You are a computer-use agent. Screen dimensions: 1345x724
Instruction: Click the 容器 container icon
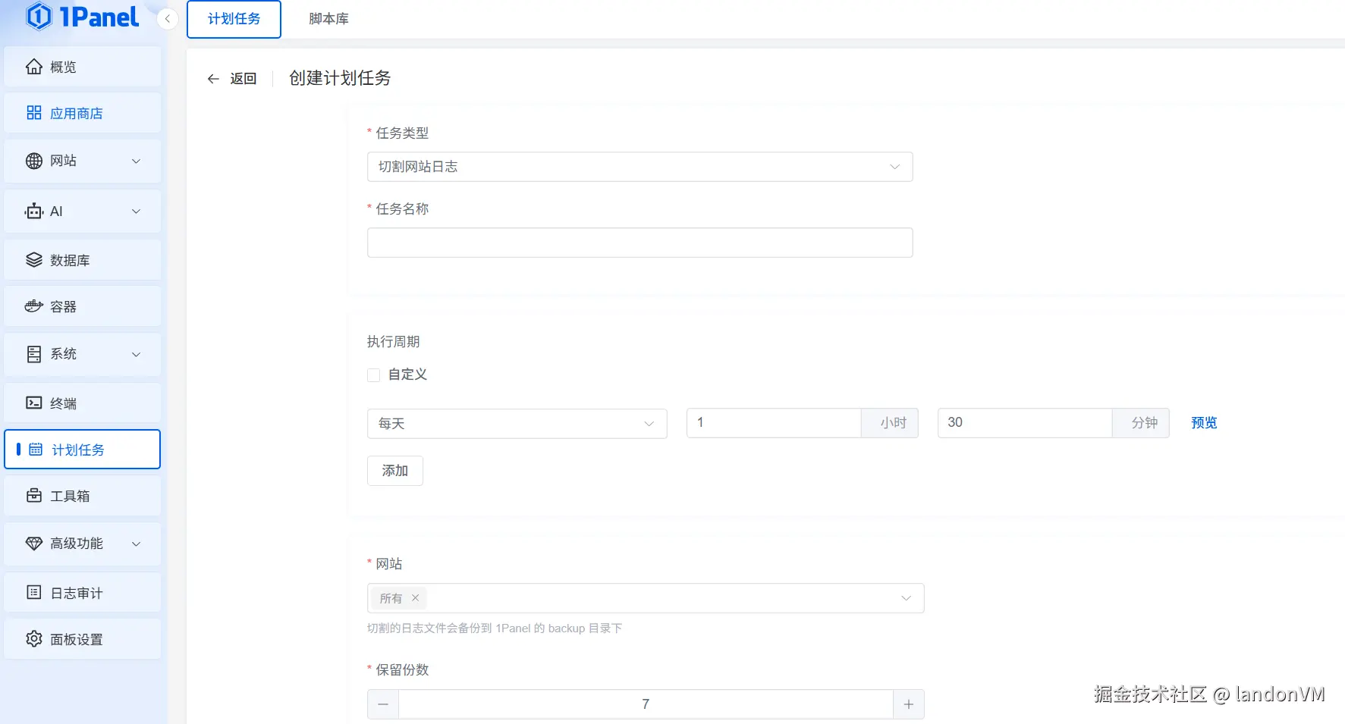coord(33,306)
